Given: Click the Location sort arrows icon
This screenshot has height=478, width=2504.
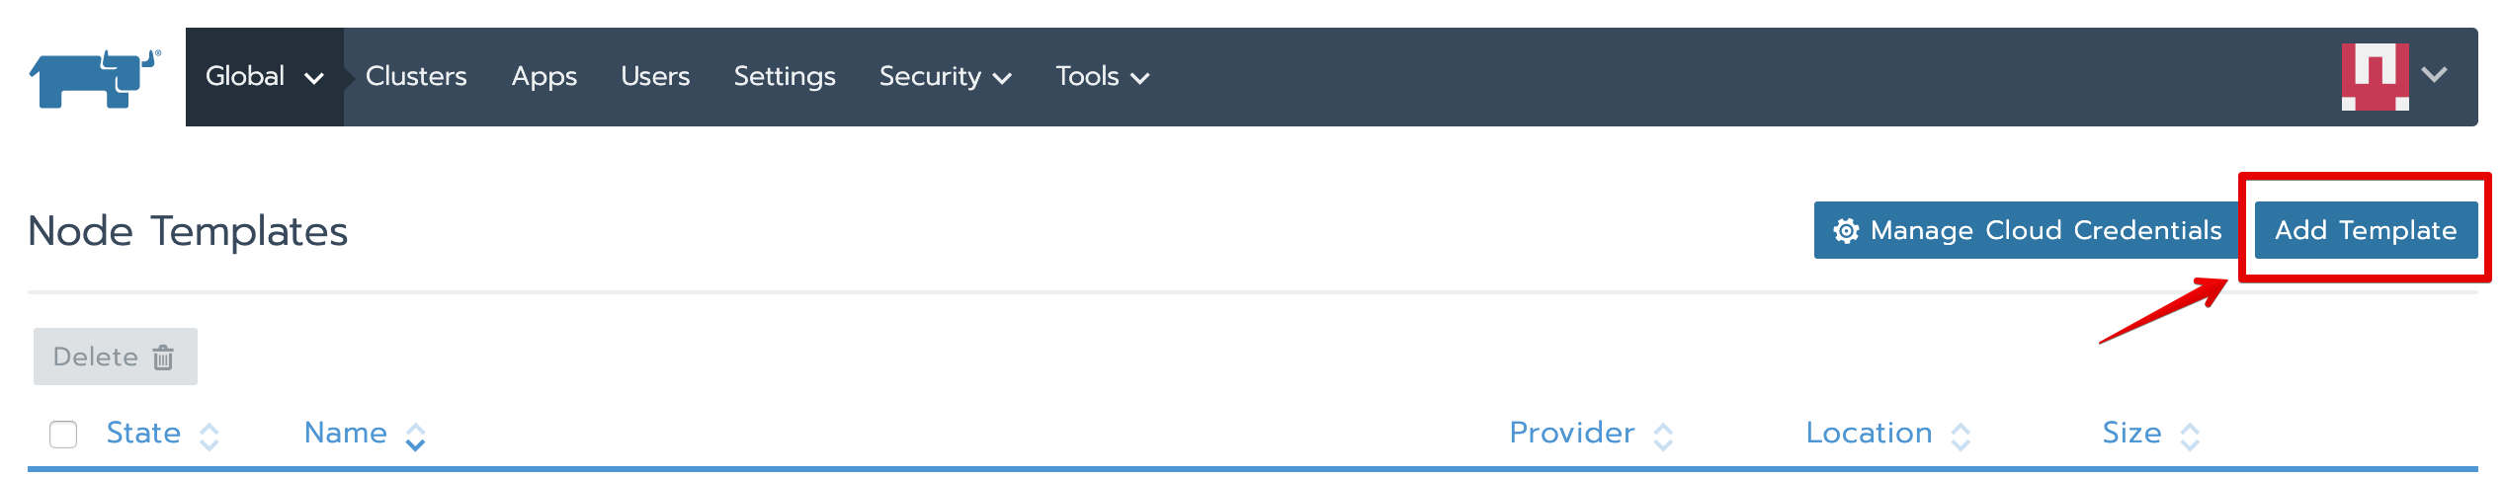Looking at the screenshot, I should point(1961,437).
